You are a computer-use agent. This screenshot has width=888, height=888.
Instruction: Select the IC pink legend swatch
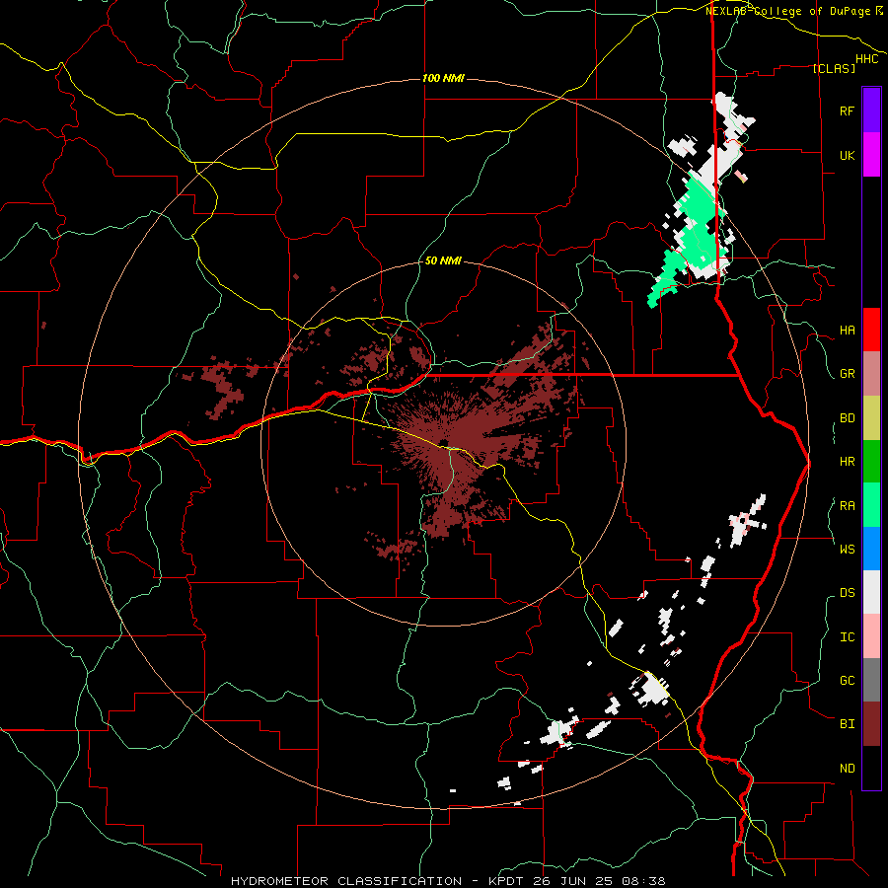tap(871, 636)
